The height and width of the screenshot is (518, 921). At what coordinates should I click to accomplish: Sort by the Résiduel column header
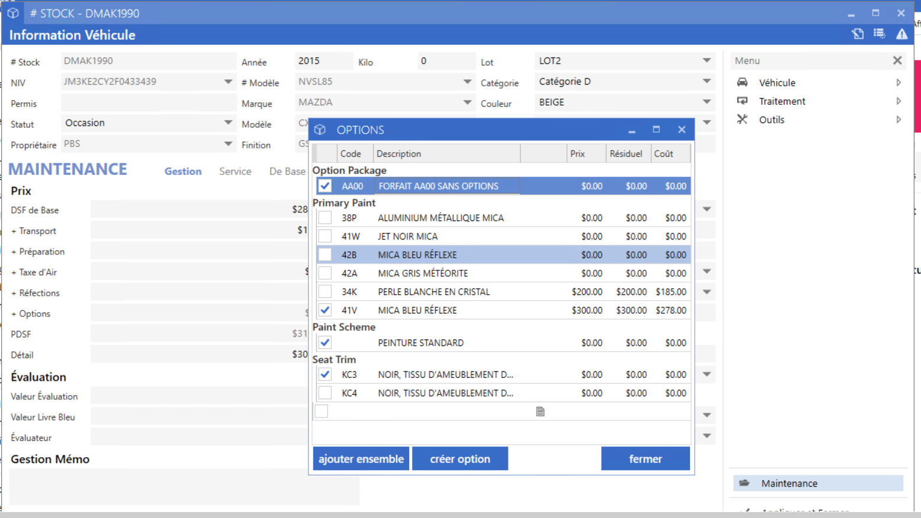628,154
